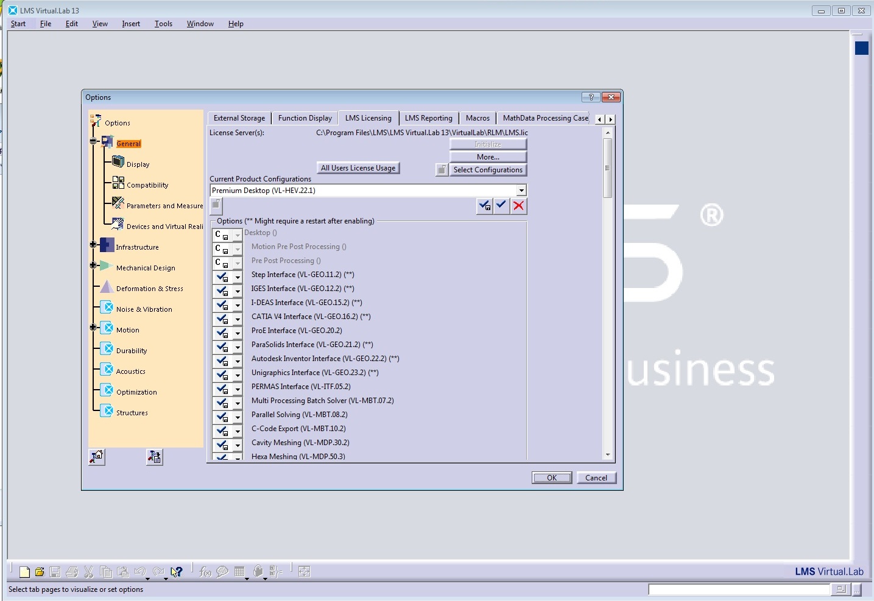Image resolution: width=874 pixels, height=601 pixels.
Task: Click Cancel in Options dialog
Action: click(x=596, y=478)
